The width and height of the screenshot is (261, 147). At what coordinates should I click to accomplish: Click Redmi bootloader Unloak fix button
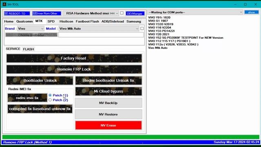coord(108,80)
